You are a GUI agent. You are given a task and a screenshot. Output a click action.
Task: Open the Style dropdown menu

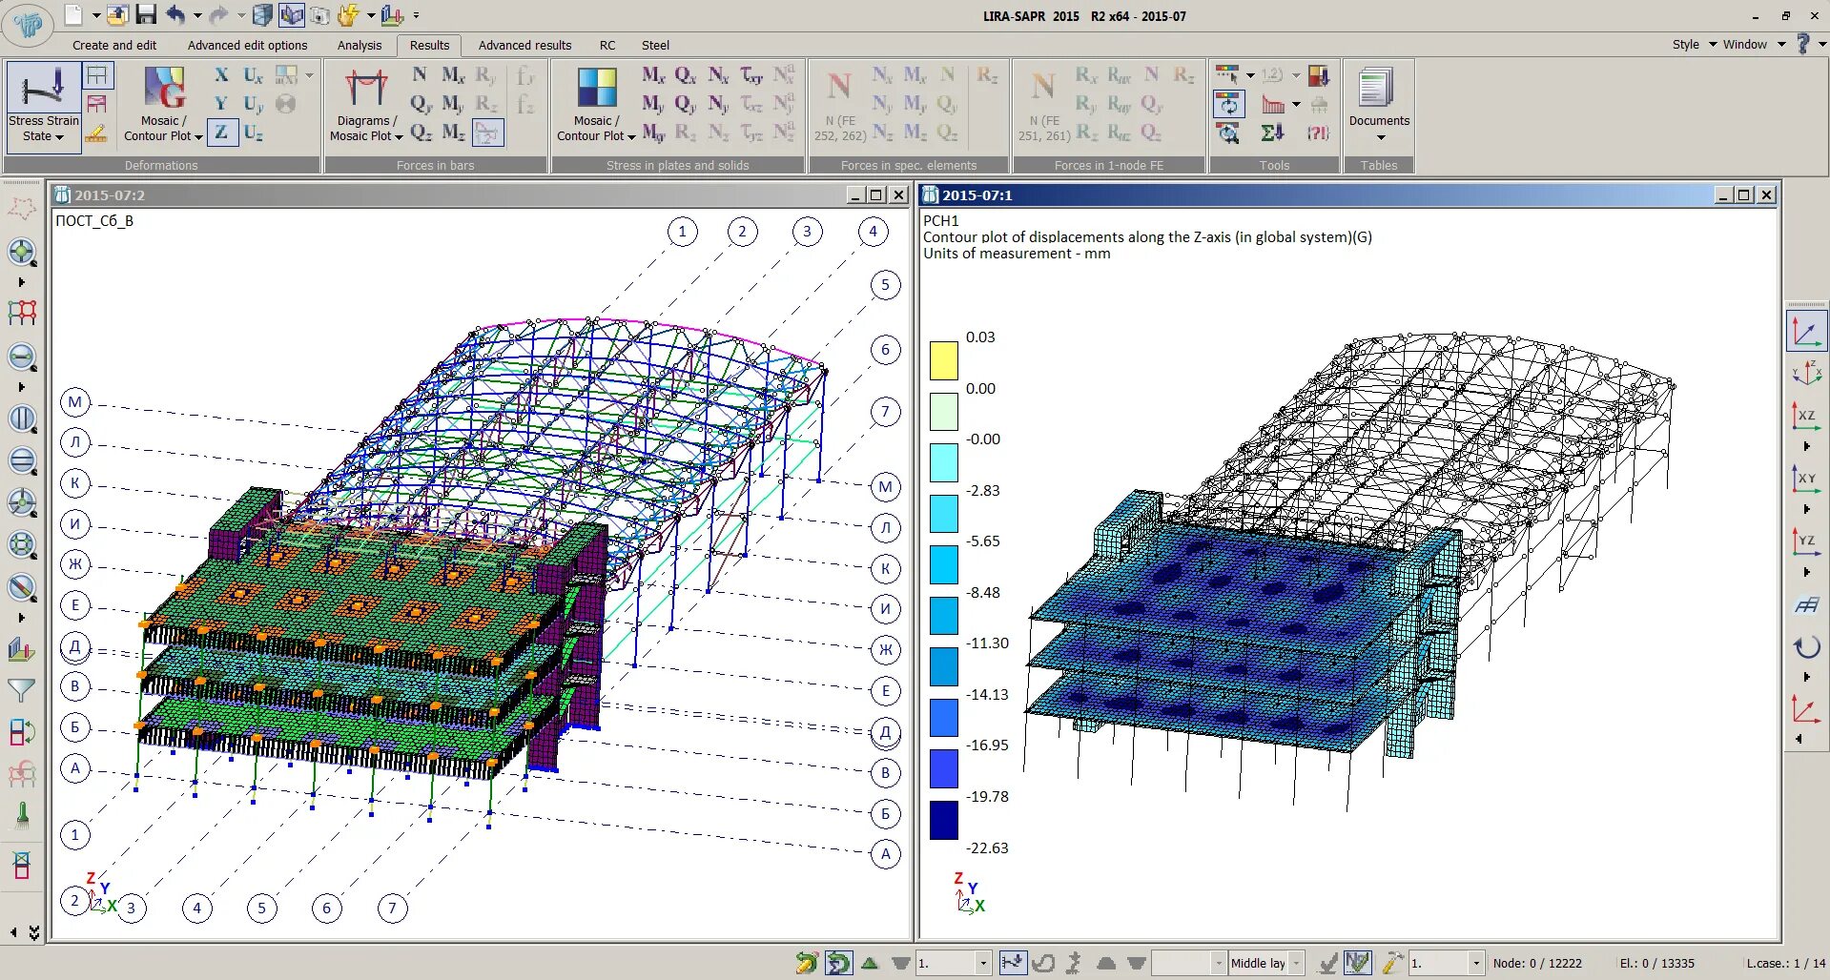[1695, 44]
